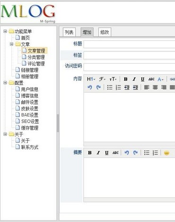Open the font family dropdown
Screen dimensions: 175x222
(102, 79)
